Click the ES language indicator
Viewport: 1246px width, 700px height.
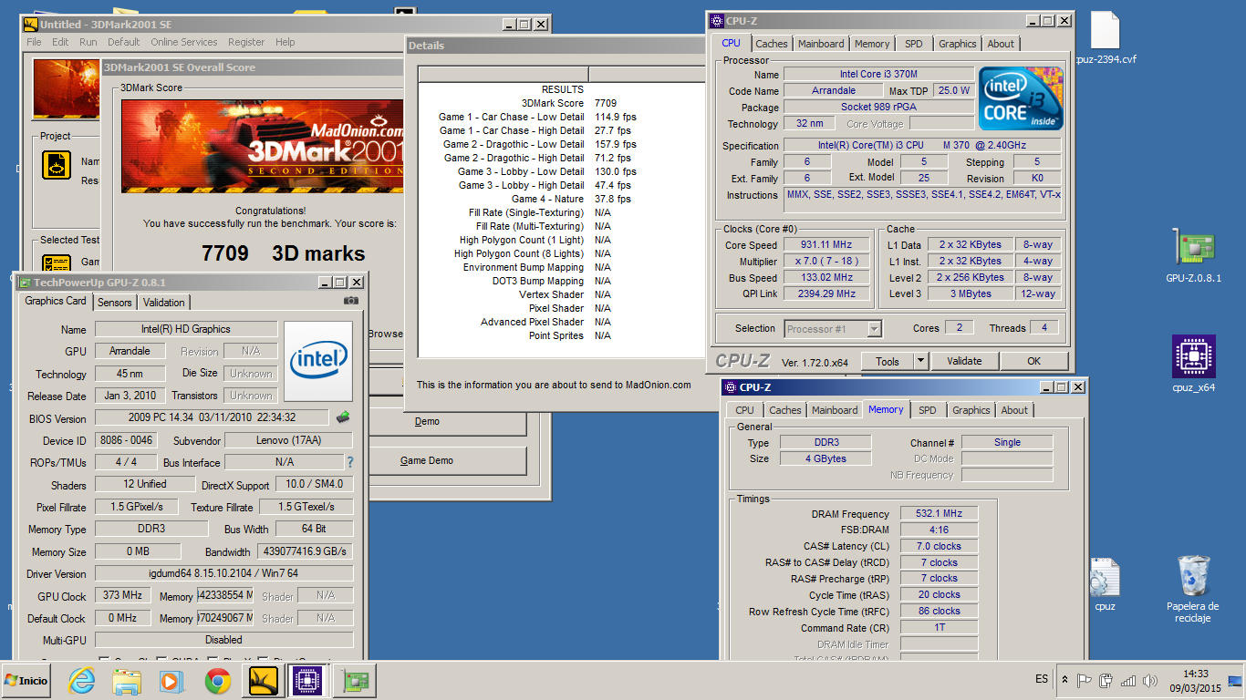click(1042, 679)
